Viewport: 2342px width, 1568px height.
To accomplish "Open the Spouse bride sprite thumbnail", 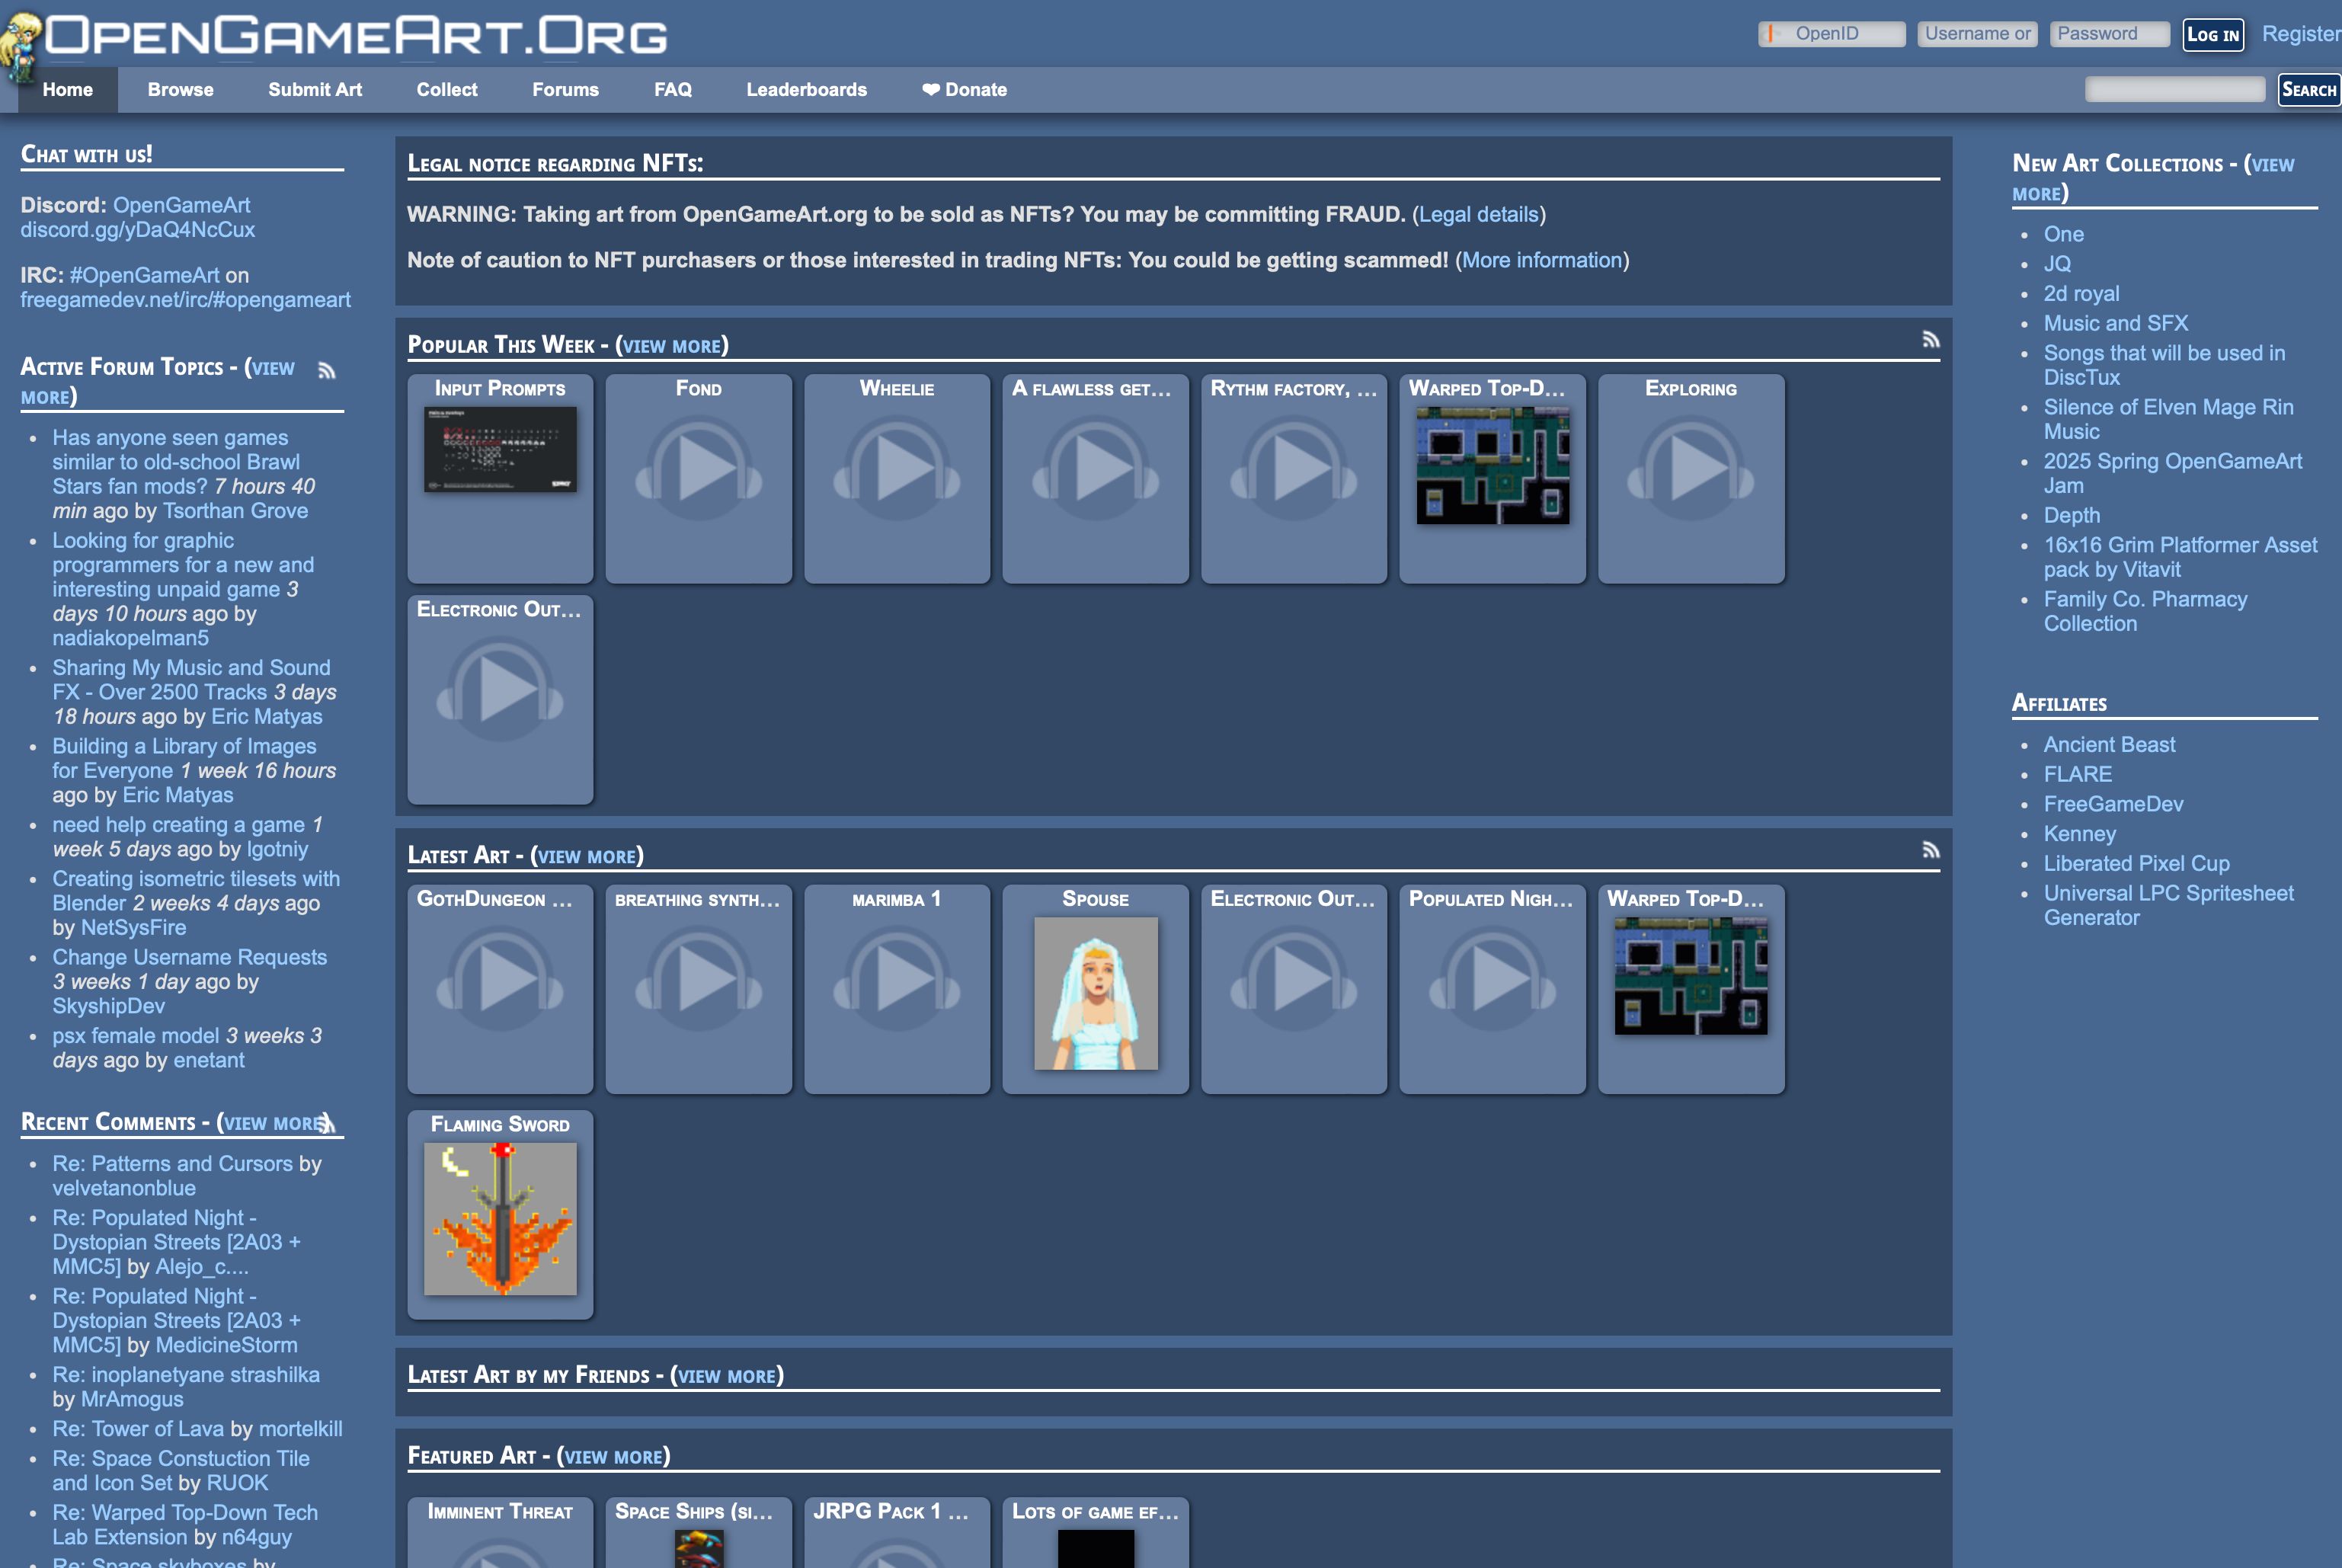I will click(x=1095, y=993).
